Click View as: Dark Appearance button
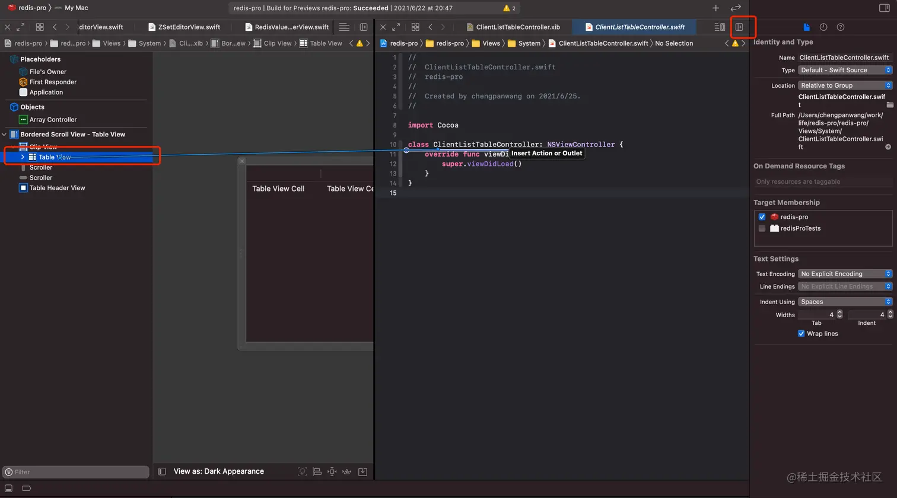Image resolution: width=897 pixels, height=498 pixels. tap(218, 471)
